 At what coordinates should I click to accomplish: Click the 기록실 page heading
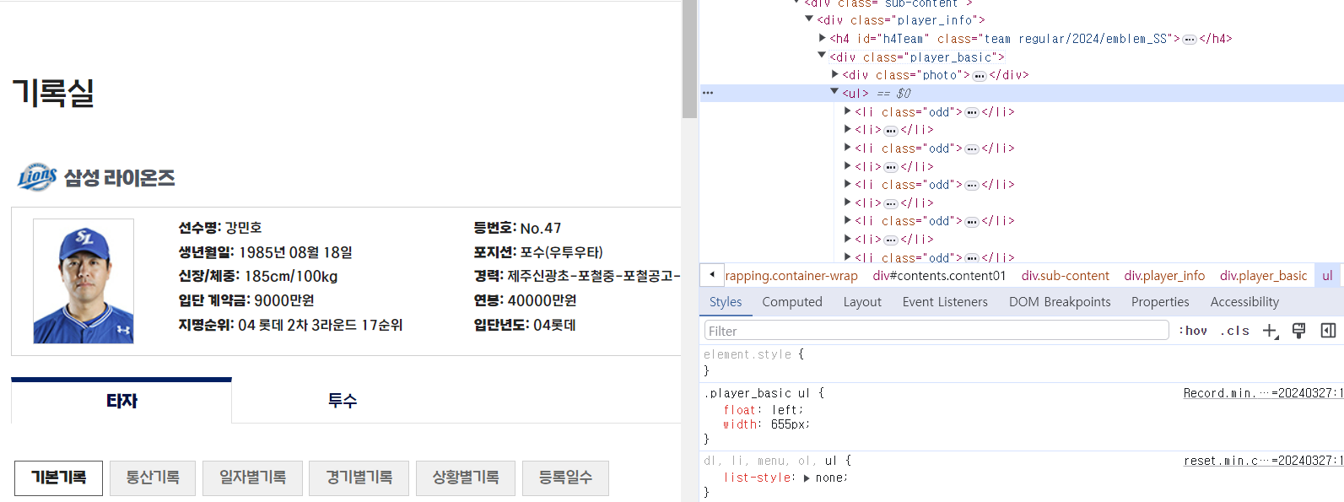coord(53,92)
